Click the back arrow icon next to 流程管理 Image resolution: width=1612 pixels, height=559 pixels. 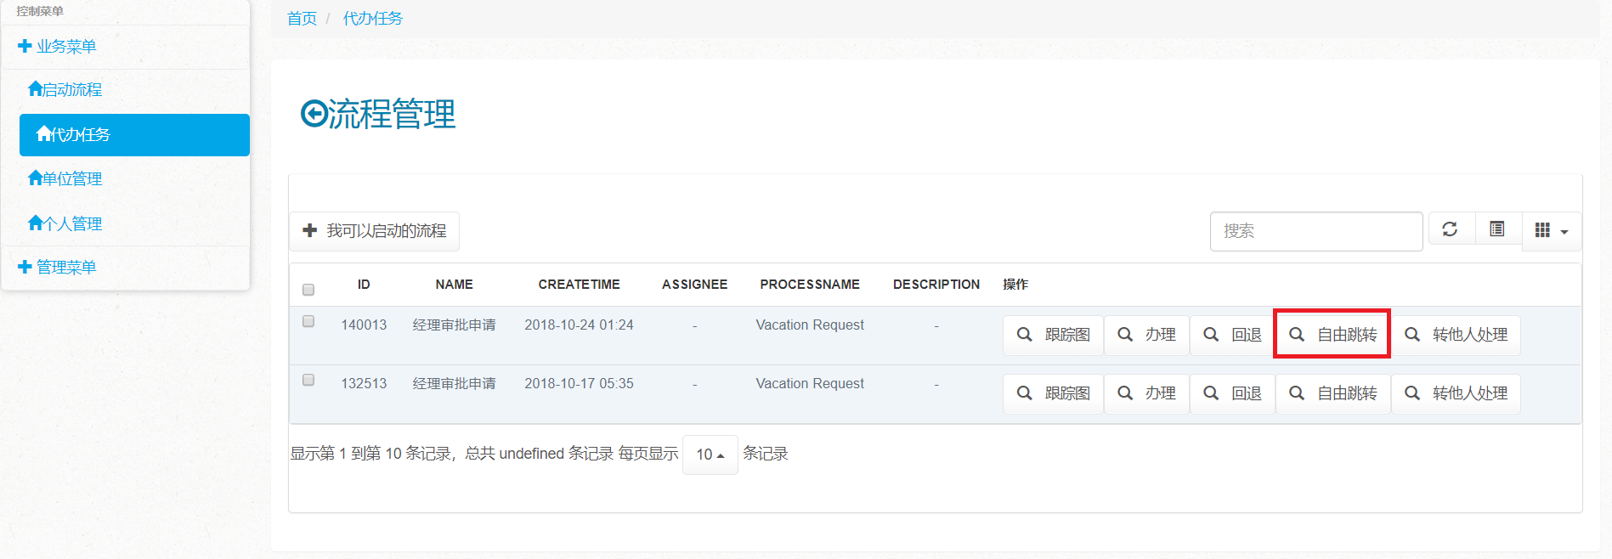(314, 114)
